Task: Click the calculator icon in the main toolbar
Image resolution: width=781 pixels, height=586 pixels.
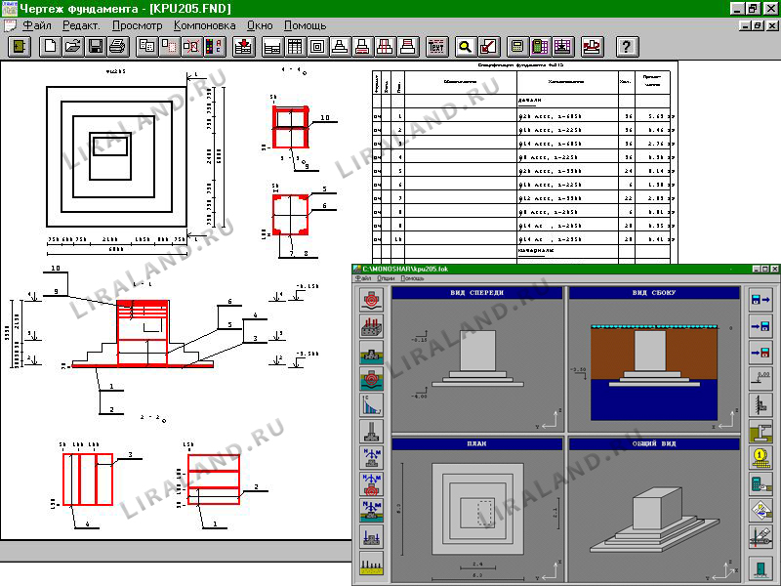Action: (516, 46)
